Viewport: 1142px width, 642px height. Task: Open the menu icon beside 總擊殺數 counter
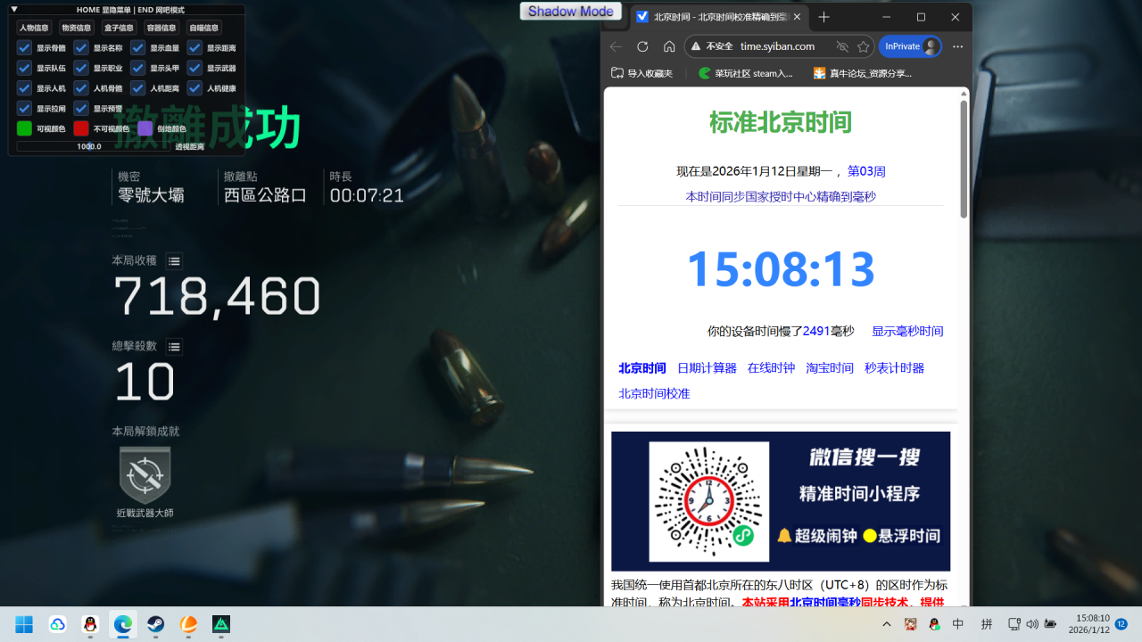174,347
